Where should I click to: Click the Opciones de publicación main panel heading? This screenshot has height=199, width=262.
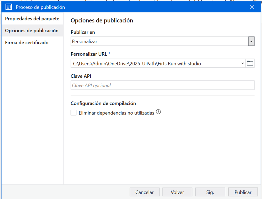point(102,20)
